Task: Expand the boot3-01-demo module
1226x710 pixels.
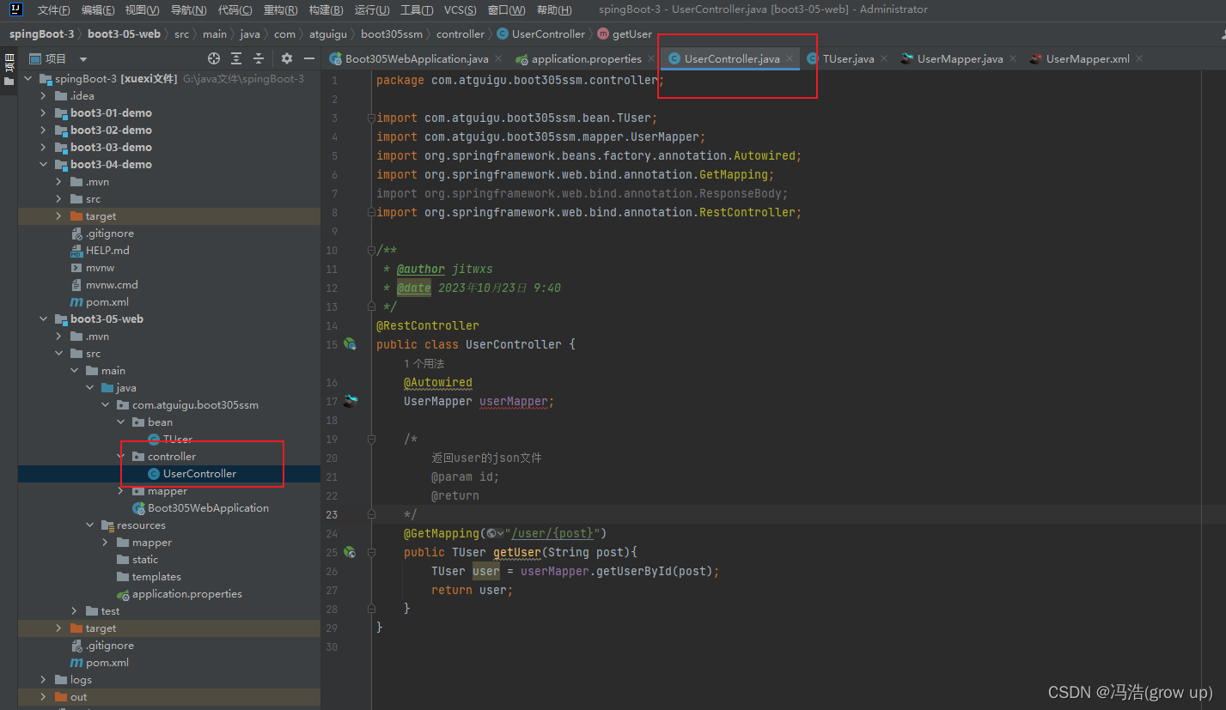Action: tap(43, 113)
